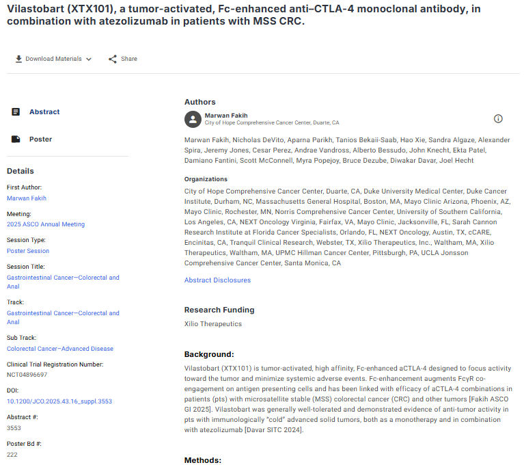Expand the Download Materials chevron
Viewport: 524px width, 465px height.
point(89,59)
